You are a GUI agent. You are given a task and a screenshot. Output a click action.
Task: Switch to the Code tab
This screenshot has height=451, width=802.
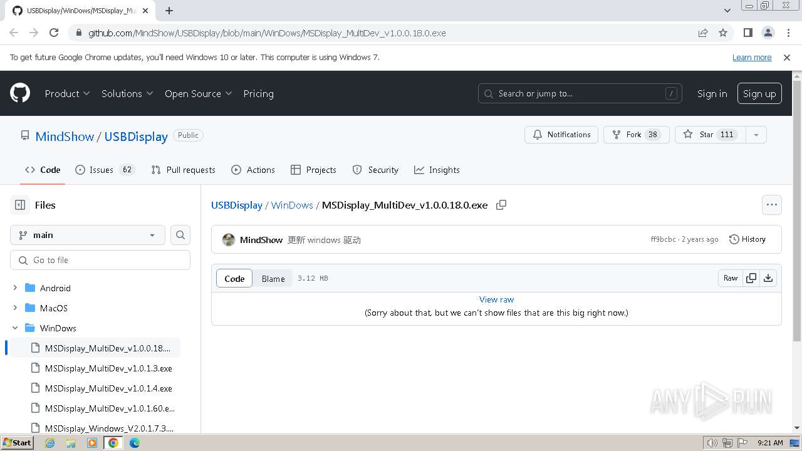tap(43, 170)
